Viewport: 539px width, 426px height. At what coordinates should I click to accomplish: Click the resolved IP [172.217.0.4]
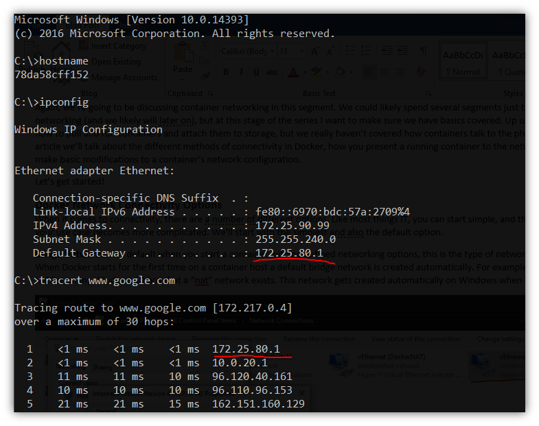(252, 308)
